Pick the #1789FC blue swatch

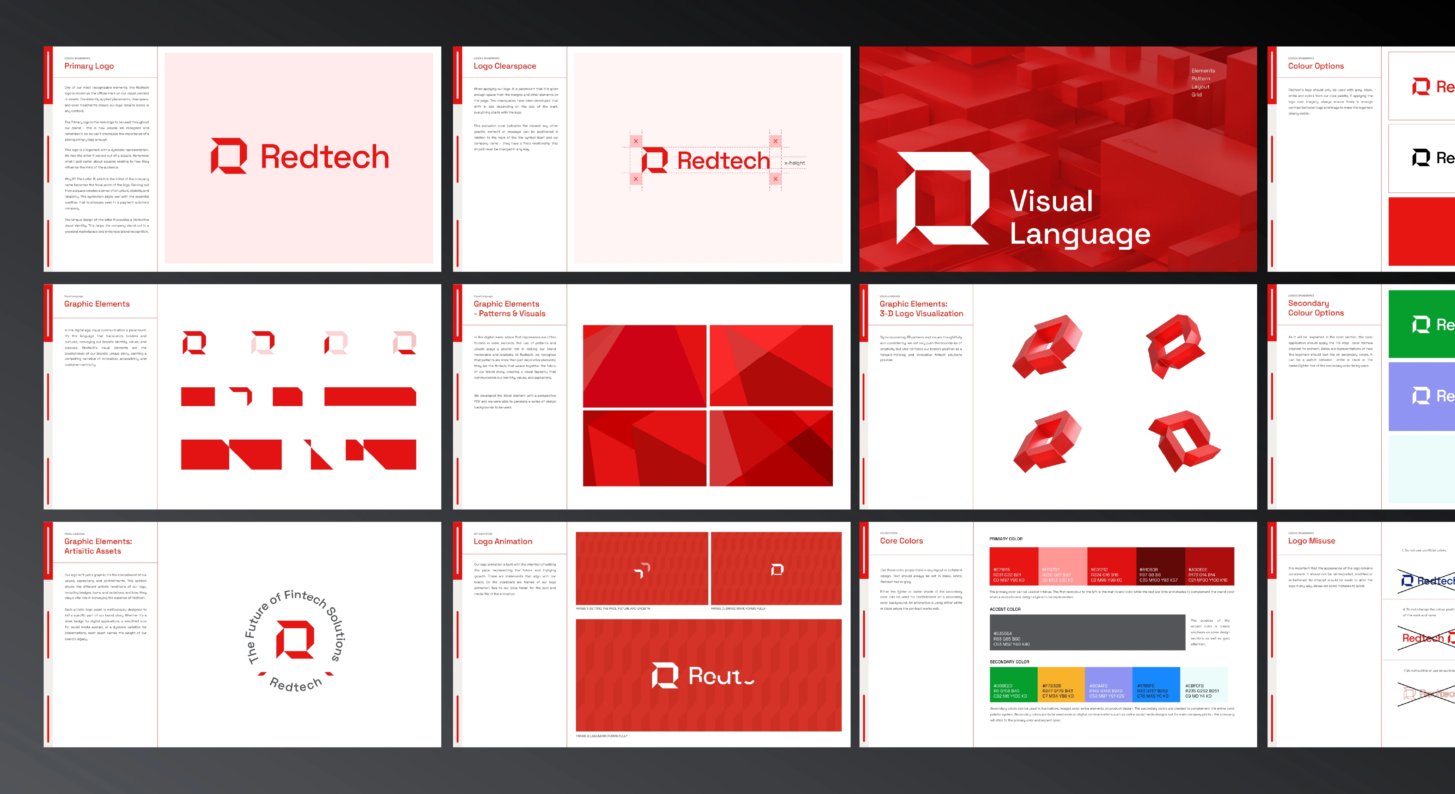pos(1157,684)
